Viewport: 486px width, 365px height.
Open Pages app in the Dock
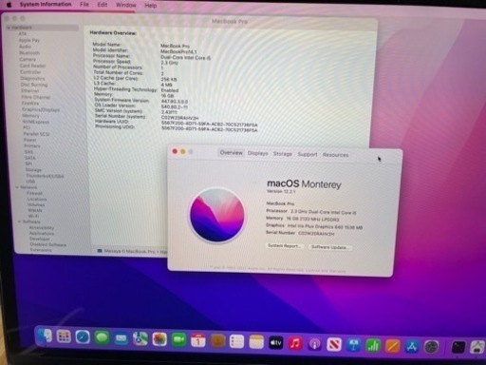point(392,346)
